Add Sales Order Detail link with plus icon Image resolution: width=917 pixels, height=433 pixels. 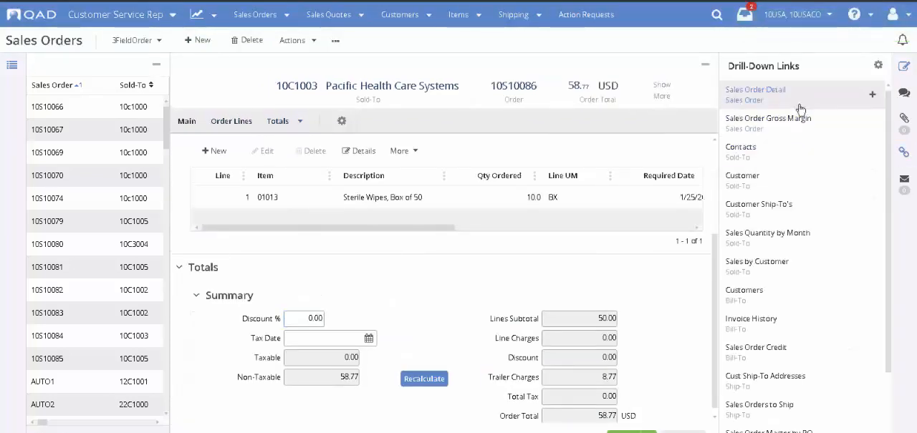[872, 94]
